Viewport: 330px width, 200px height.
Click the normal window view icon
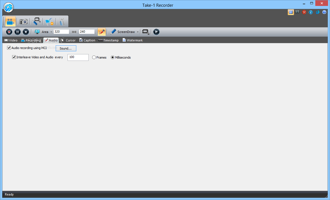click(x=291, y=12)
